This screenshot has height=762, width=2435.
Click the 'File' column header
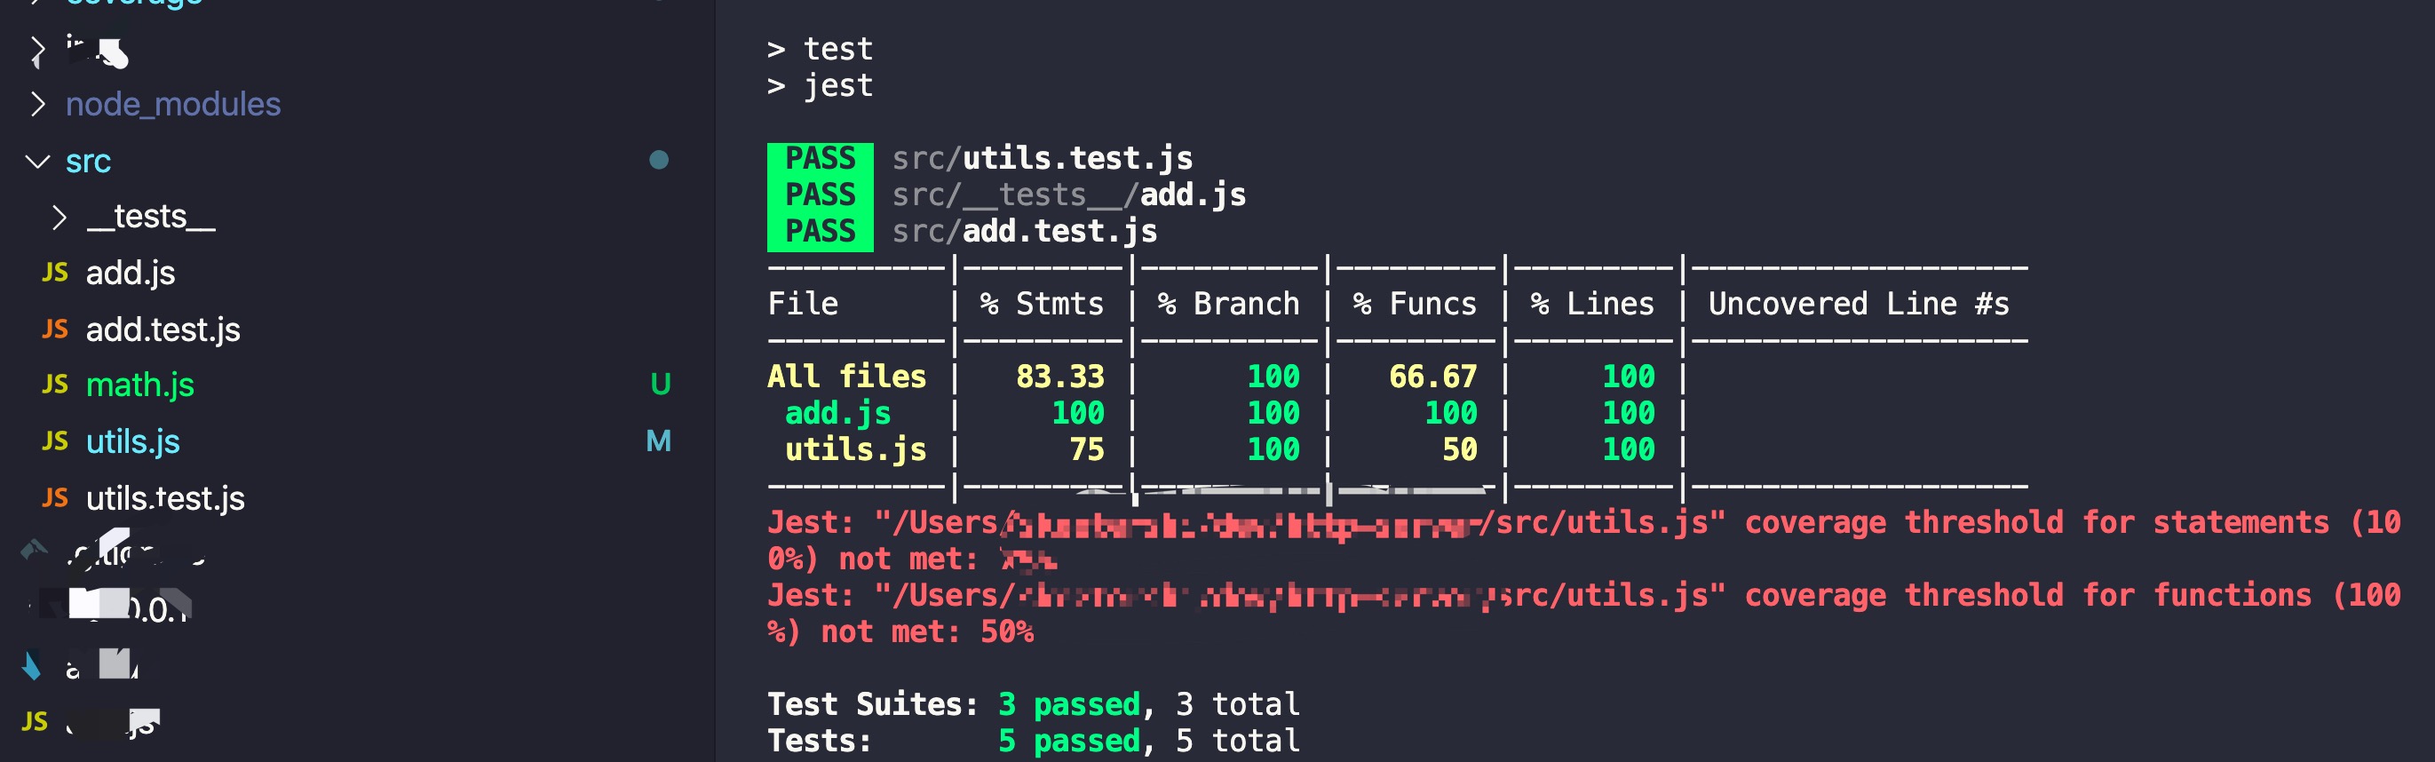(803, 305)
